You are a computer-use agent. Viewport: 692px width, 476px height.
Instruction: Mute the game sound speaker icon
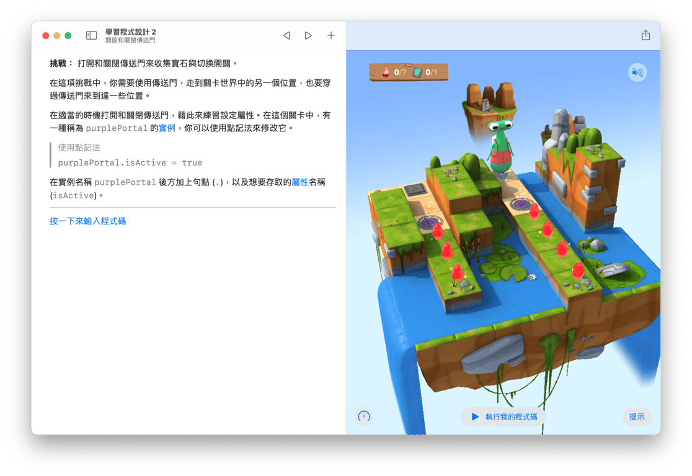click(637, 73)
